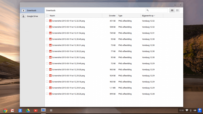Click the 508 kB size value

[x=113, y=27]
